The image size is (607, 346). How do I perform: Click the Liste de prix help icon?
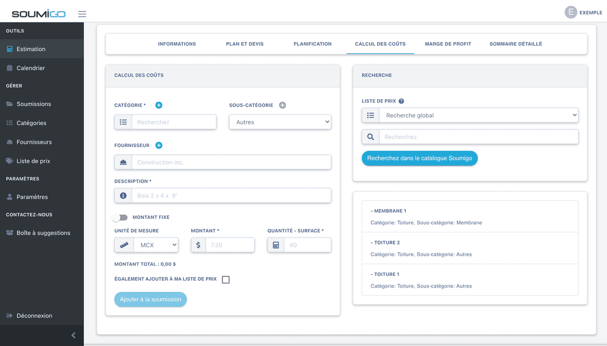point(401,102)
